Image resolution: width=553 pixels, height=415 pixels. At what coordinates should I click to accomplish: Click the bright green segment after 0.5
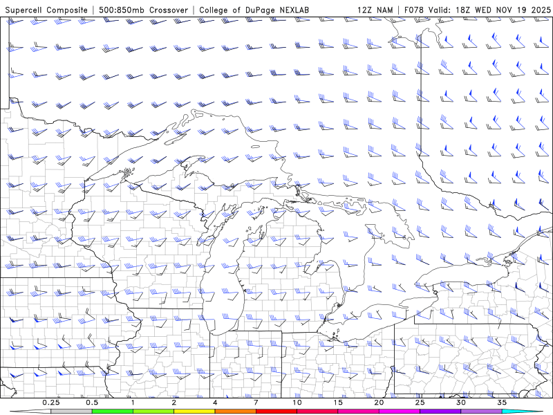click(112, 412)
